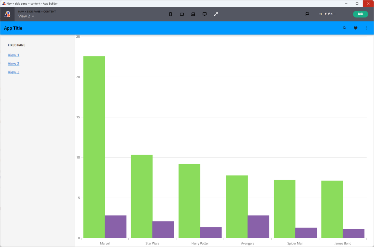Click the green Harry Potter bar
The height and width of the screenshot is (247, 374).
click(x=189, y=201)
